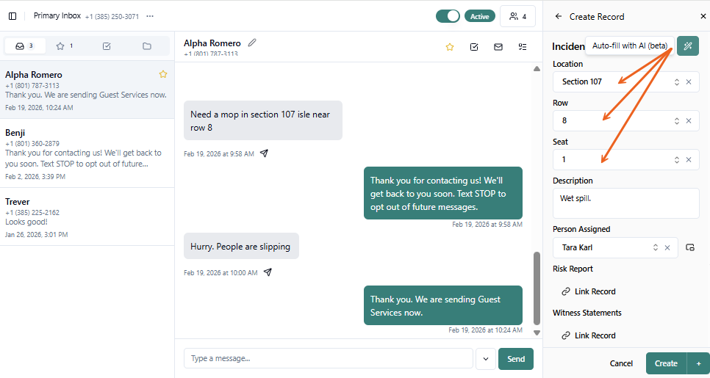Open the checklist icon in conversation header
The height and width of the screenshot is (378, 710).
click(523, 47)
